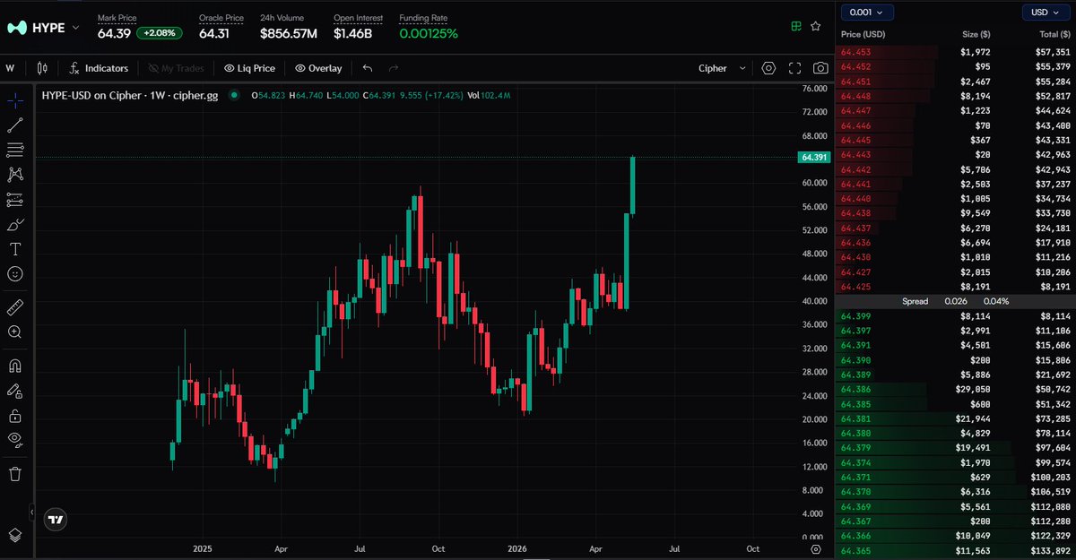Enter fullscreen chart mode
The width and height of the screenshot is (1076, 560).
coord(794,68)
